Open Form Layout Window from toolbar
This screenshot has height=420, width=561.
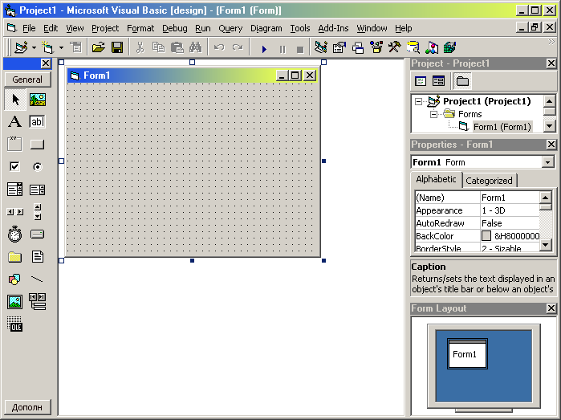coord(358,47)
